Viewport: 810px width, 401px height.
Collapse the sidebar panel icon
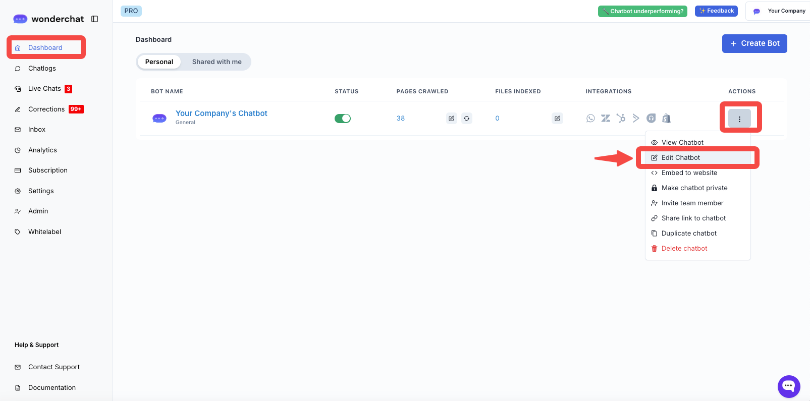coord(94,19)
